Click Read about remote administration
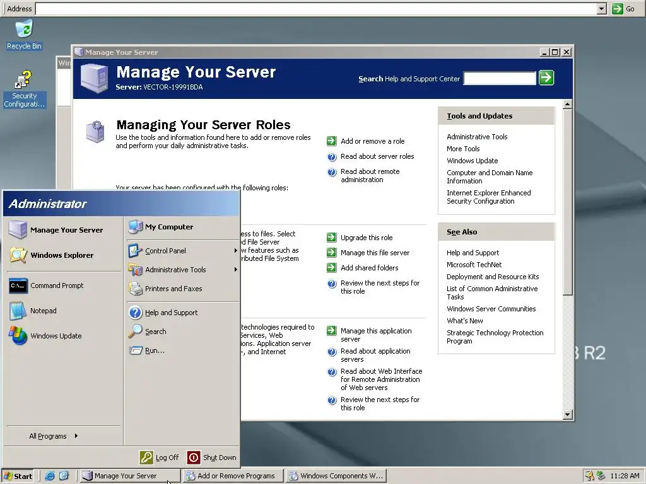The image size is (646, 484). (370, 176)
